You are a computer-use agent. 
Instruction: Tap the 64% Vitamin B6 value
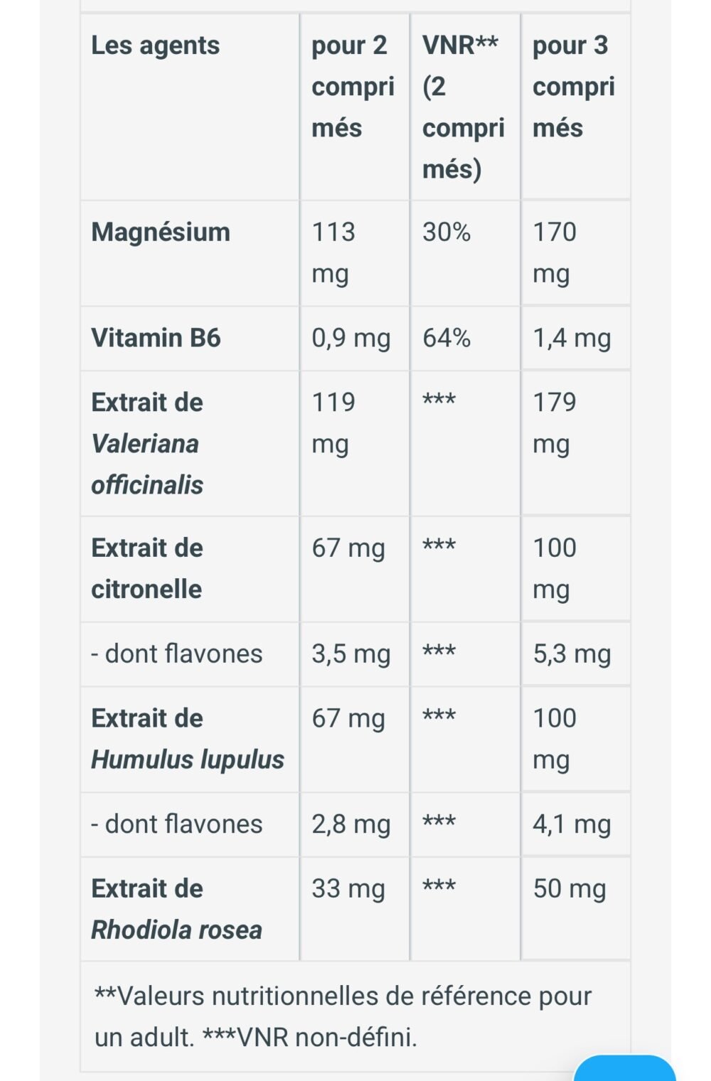click(447, 338)
